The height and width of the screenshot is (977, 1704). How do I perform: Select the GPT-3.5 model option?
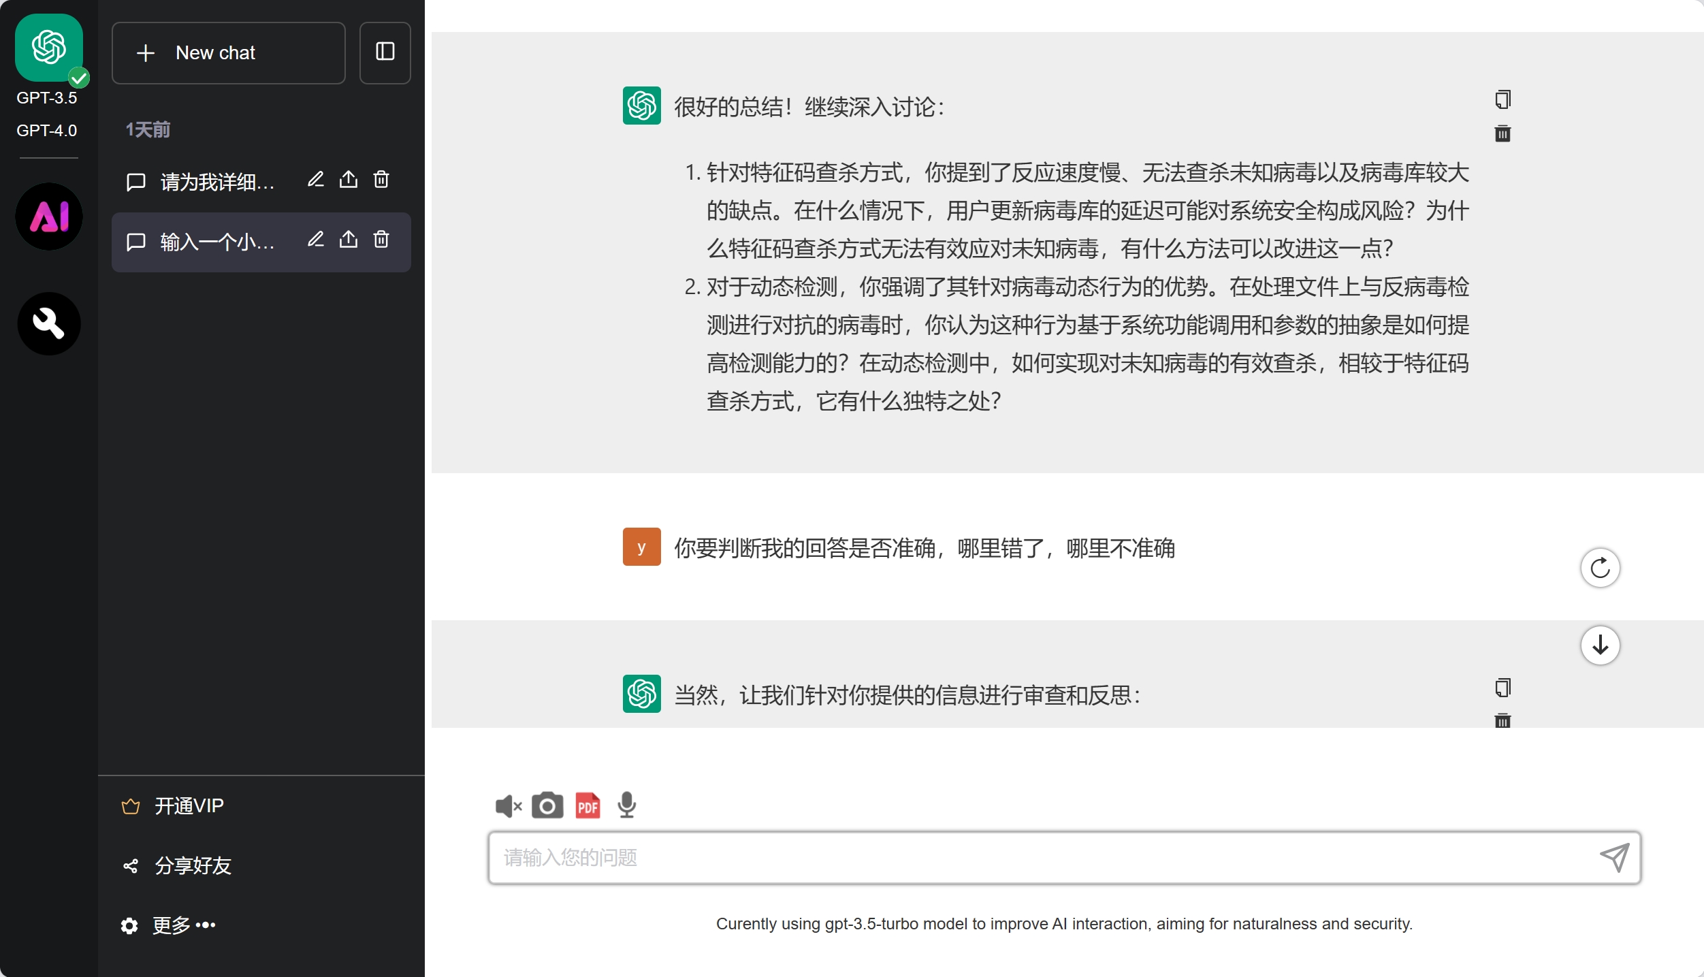(x=46, y=97)
